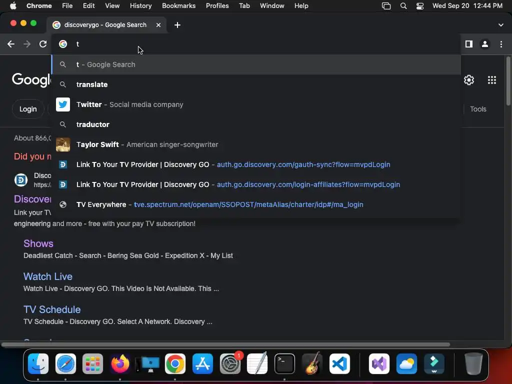Click the Spotlight search icon in menu bar
Screen dimensions: 512x384
point(403,6)
